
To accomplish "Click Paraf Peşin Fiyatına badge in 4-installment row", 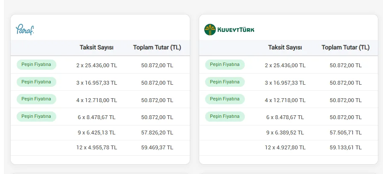I will 36,99.
